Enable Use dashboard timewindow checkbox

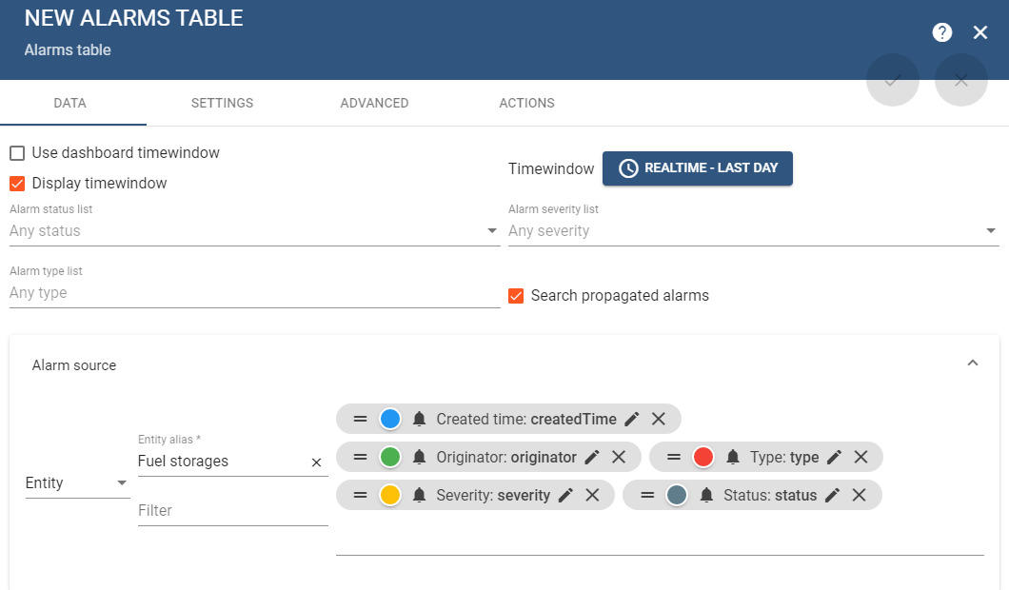(17, 153)
